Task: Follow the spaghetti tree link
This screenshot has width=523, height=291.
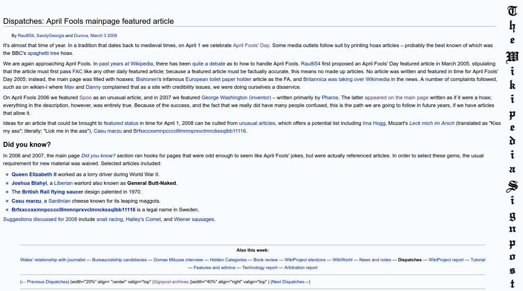Action: coord(43,53)
